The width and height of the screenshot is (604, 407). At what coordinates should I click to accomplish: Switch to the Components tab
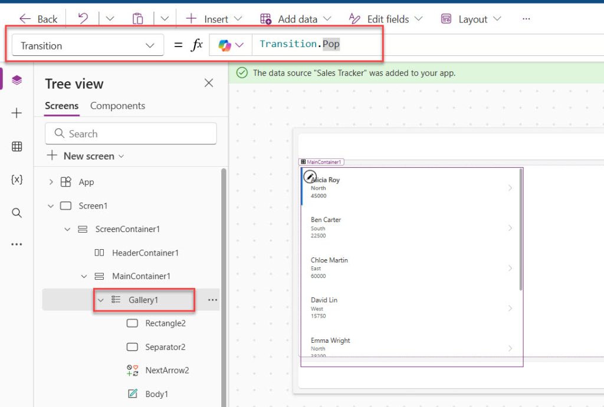(x=117, y=106)
